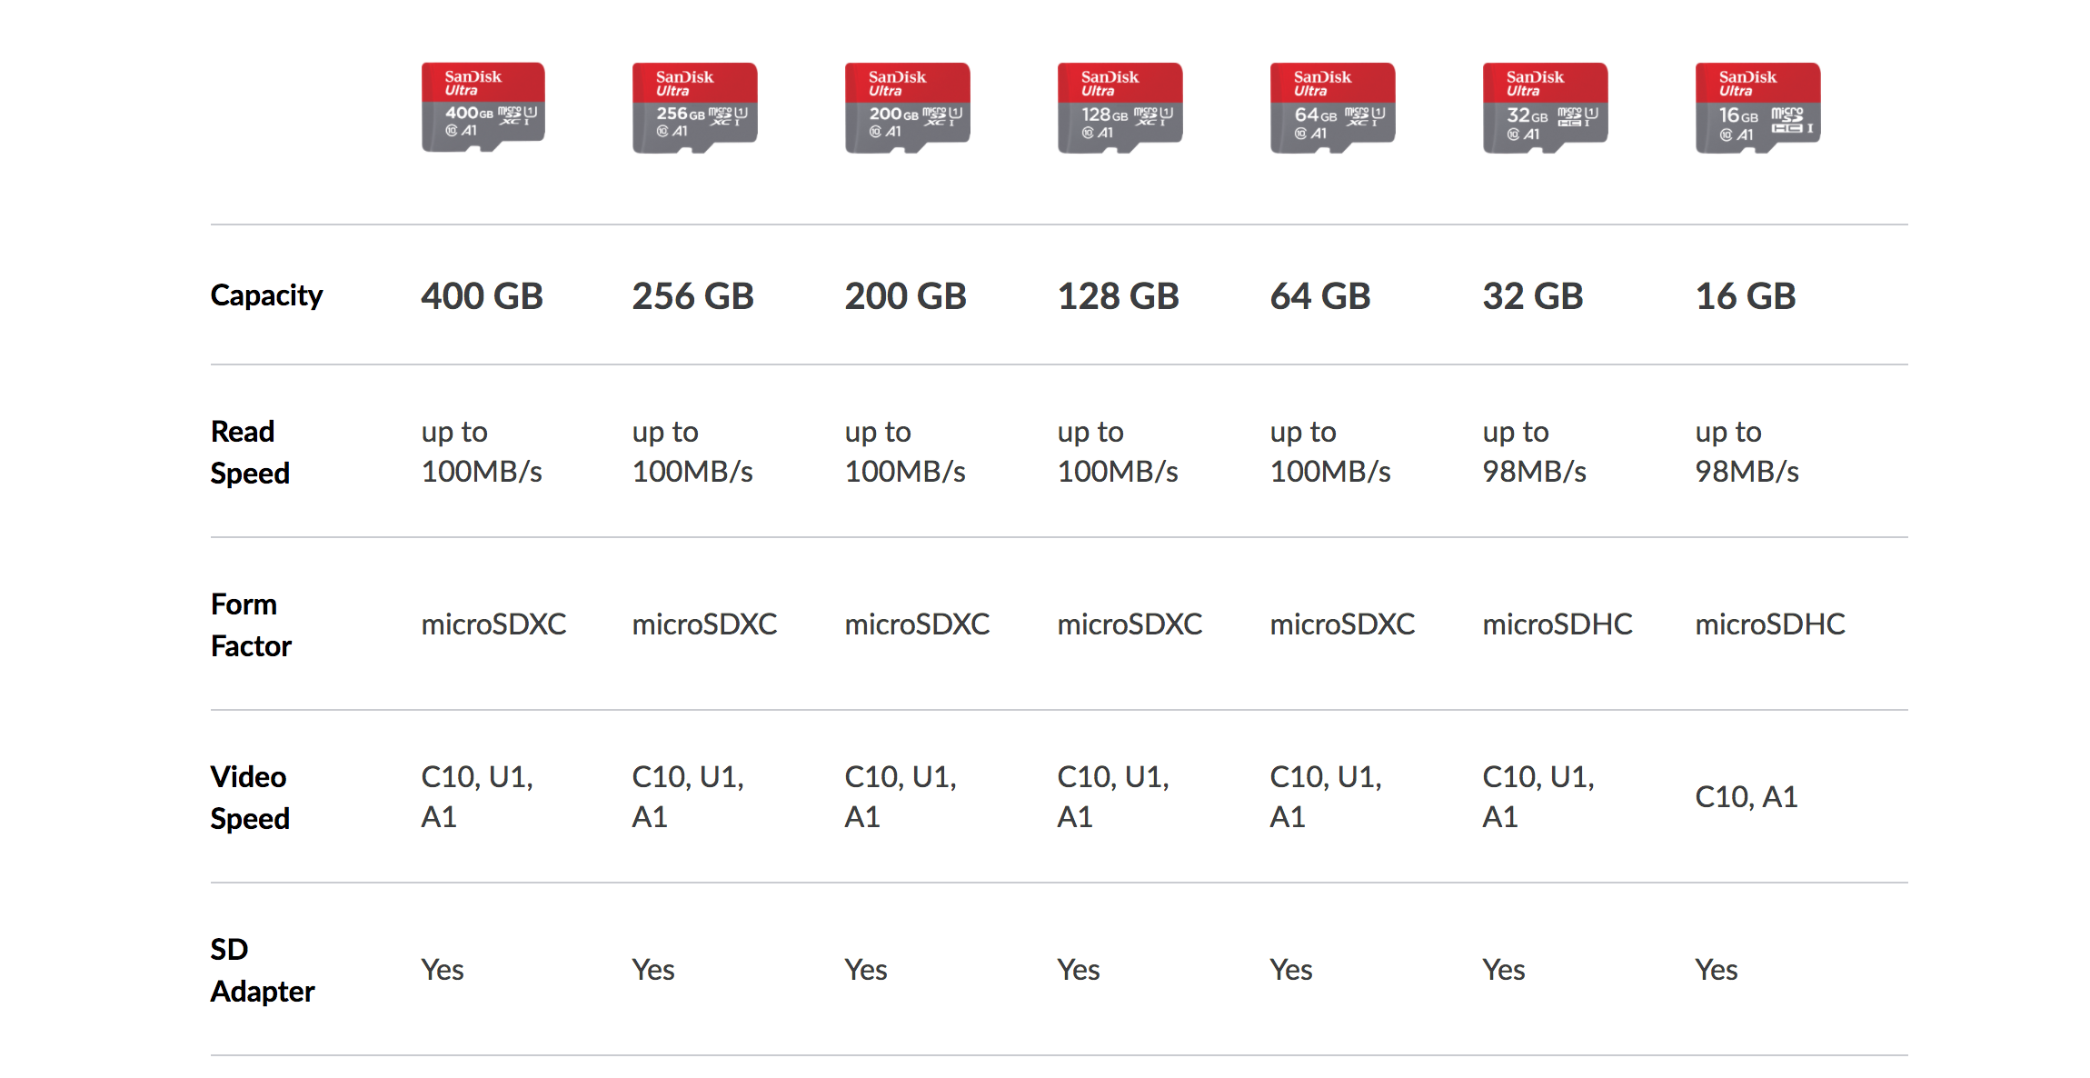Screen dimensions: 2090x1078
Task: Click the Capacity row header
Action: [x=266, y=294]
